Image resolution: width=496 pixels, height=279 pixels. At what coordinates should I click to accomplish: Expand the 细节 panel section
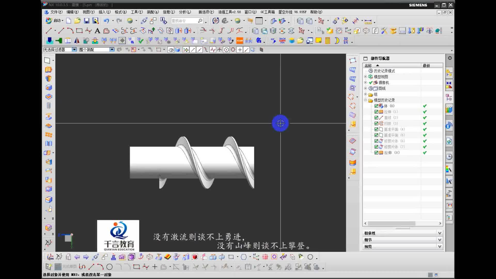pyautogui.click(x=439, y=240)
